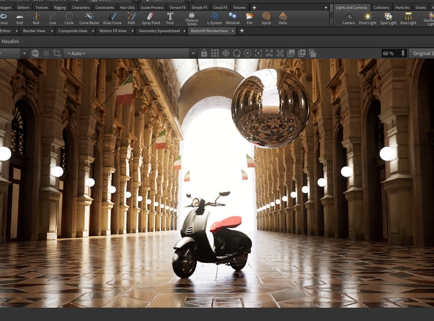Switch to the Geometry Spreadsheet tab
This screenshot has height=321, width=434.
coord(160,31)
